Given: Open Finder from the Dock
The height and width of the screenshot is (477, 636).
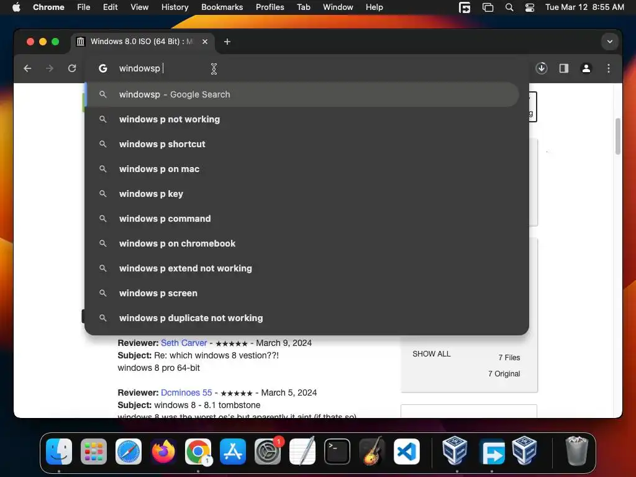Looking at the screenshot, I should tap(59, 452).
